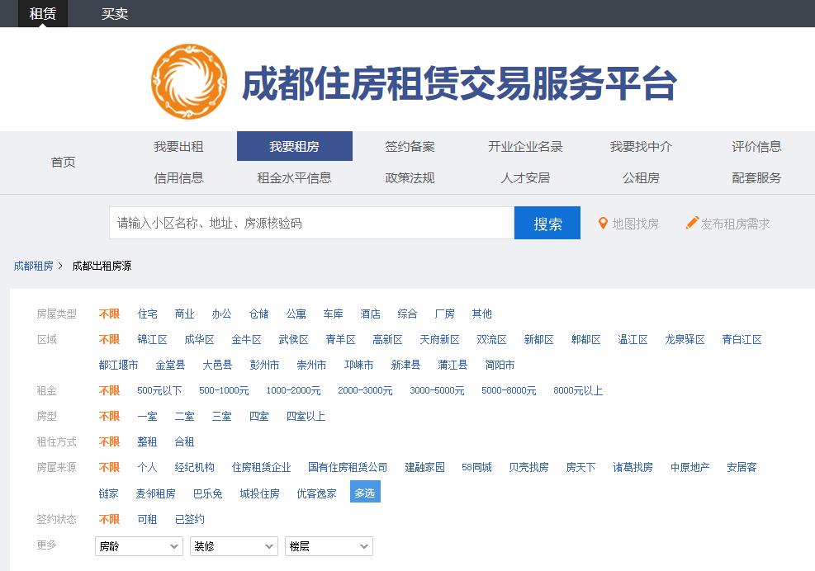Open map search via the 地图找房 pin icon
The width and height of the screenshot is (815, 571).
click(x=602, y=223)
